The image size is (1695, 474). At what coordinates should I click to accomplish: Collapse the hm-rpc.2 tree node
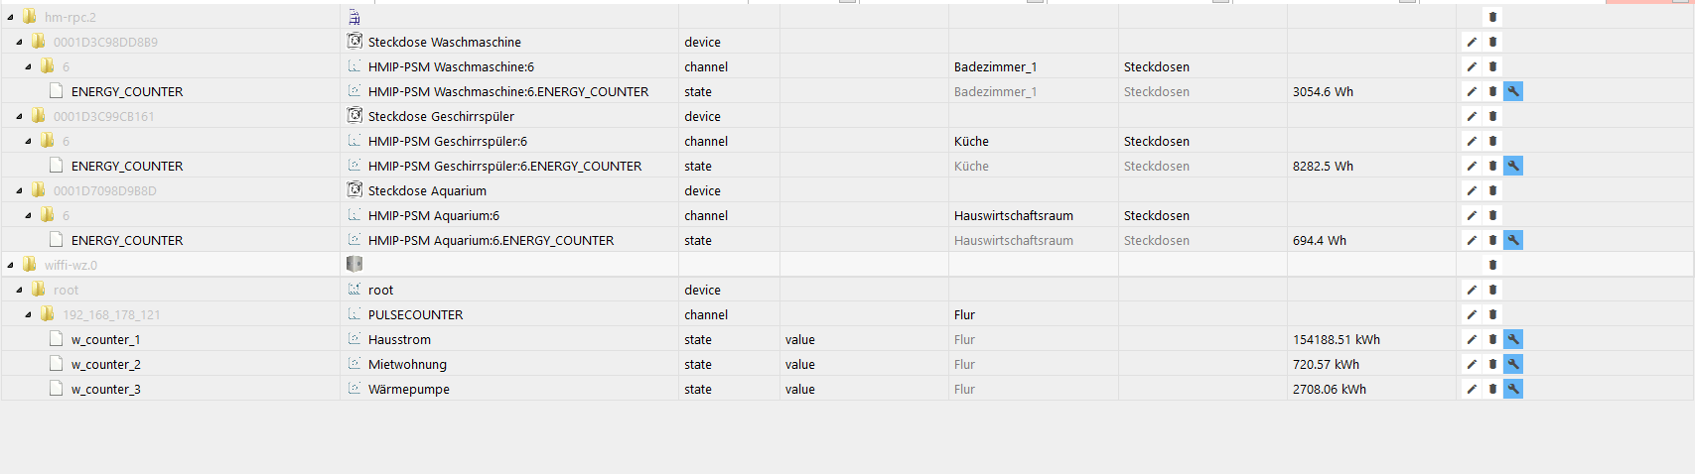pyautogui.click(x=10, y=18)
